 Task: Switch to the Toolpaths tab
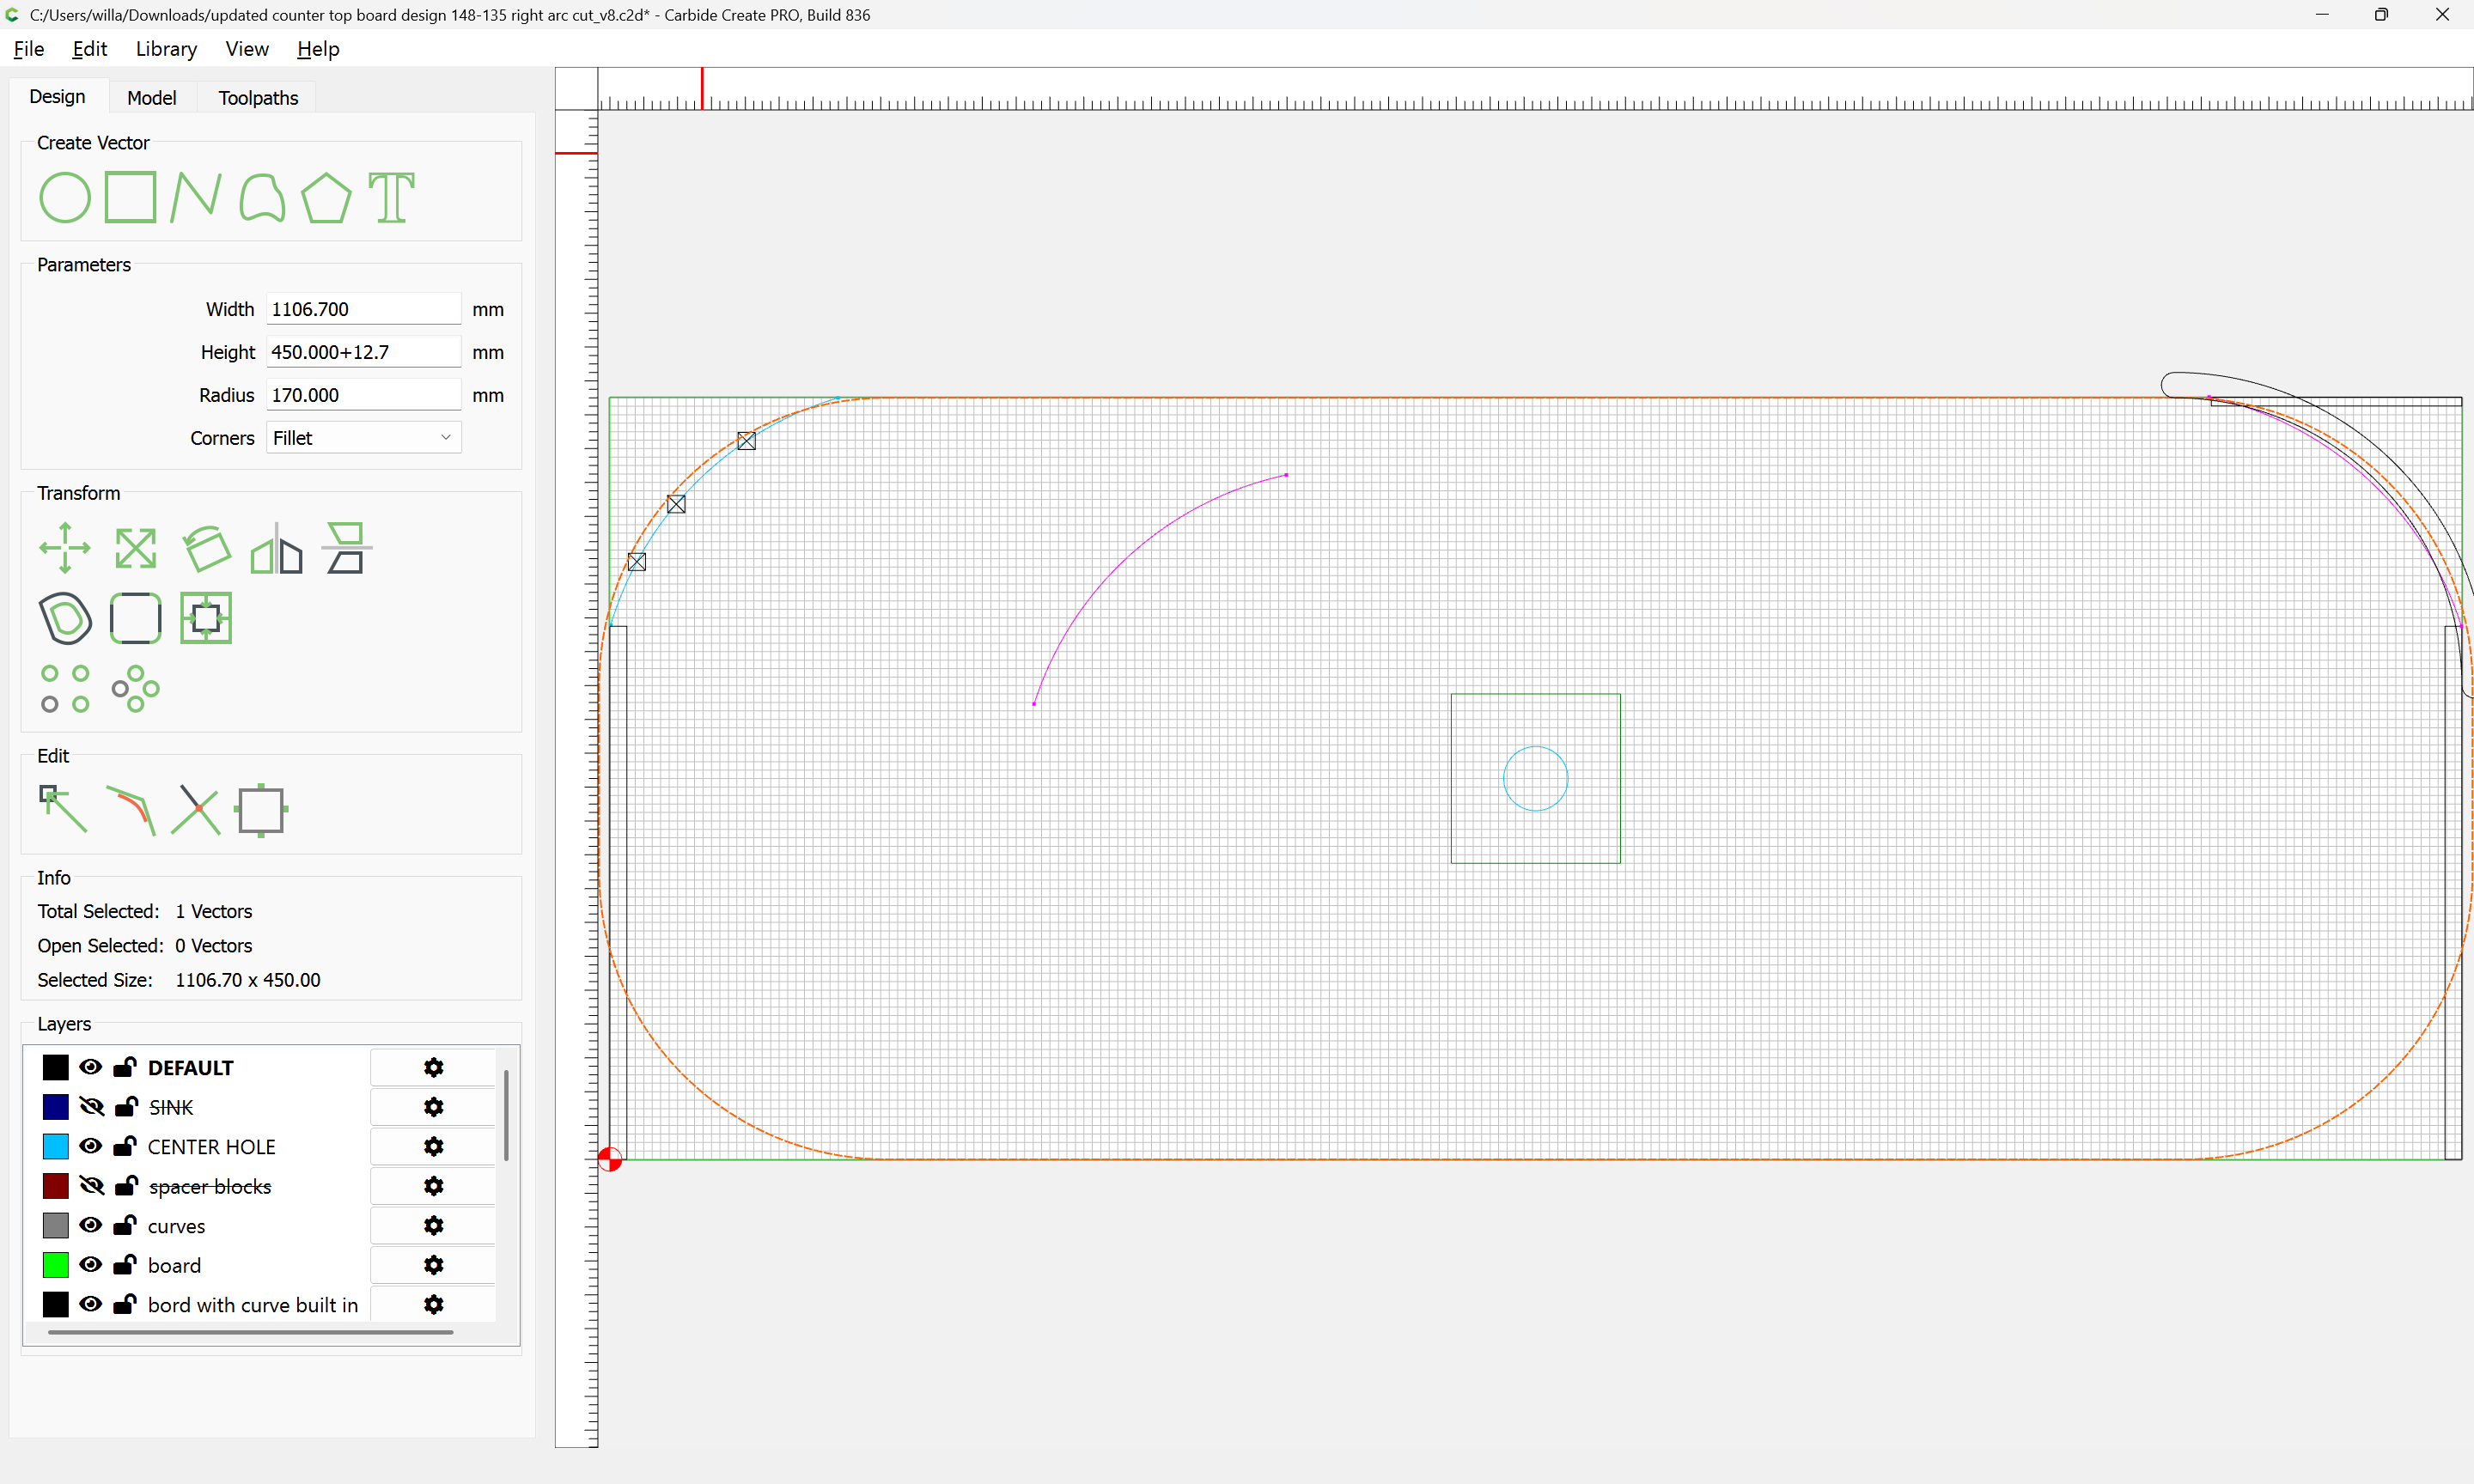pyautogui.click(x=258, y=97)
